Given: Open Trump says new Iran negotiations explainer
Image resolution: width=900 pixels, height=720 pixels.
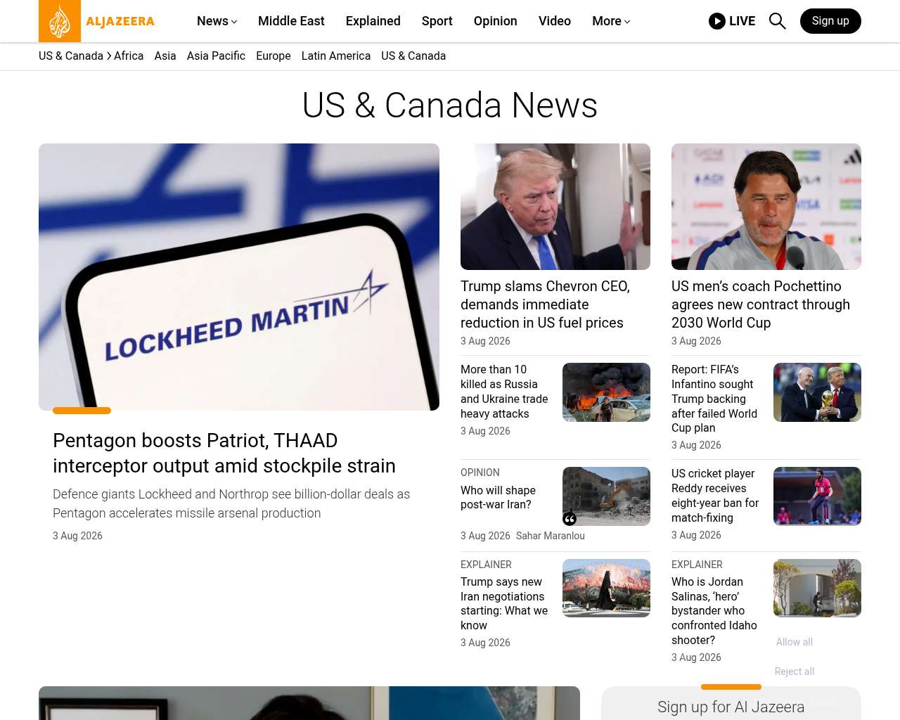Looking at the screenshot, I should 504,603.
